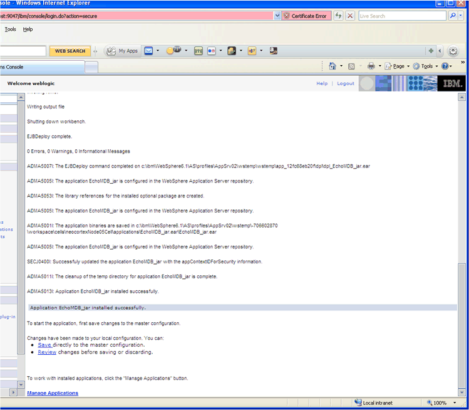The width and height of the screenshot is (469, 410).
Task: Click the 'plug-in' navigation link
Action: (8, 317)
